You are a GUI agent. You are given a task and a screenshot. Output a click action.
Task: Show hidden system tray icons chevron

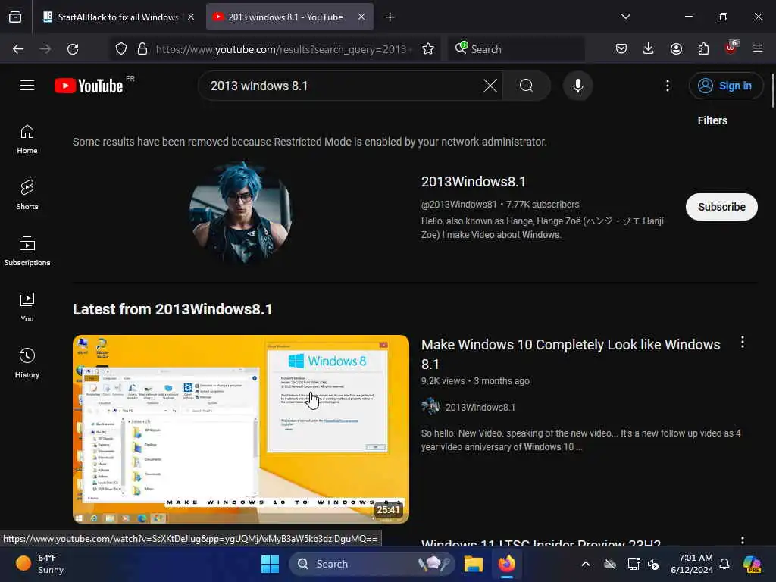(x=586, y=564)
